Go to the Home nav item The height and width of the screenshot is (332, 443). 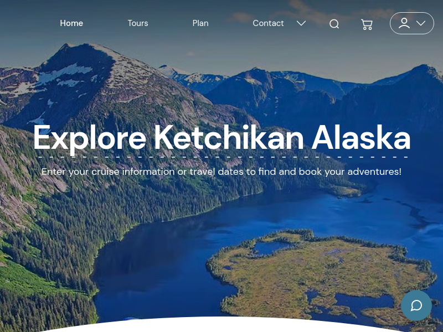click(71, 23)
